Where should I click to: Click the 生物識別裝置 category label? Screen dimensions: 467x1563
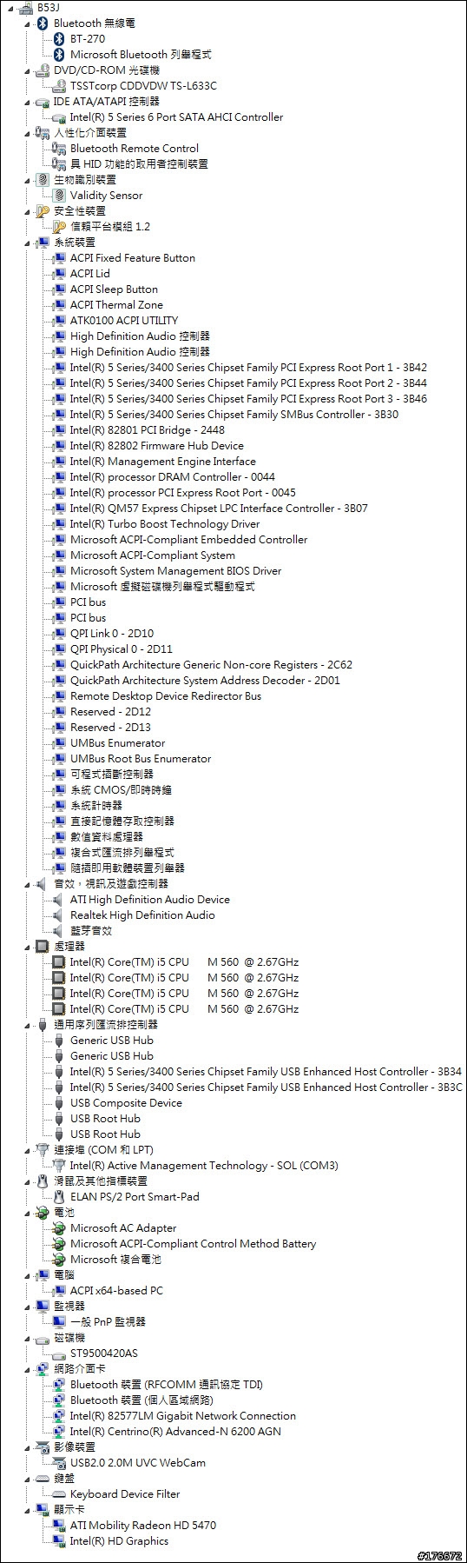(85, 180)
